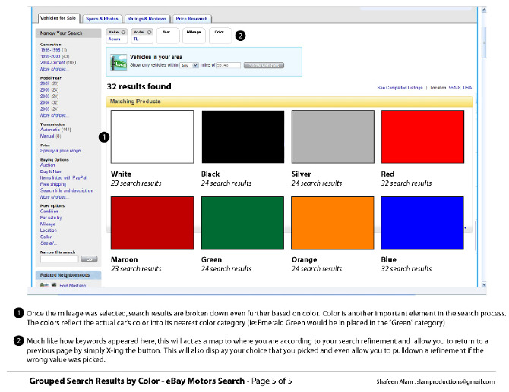Remove the Make filter with its X icon
This screenshot has width=509, height=392.
123,32
